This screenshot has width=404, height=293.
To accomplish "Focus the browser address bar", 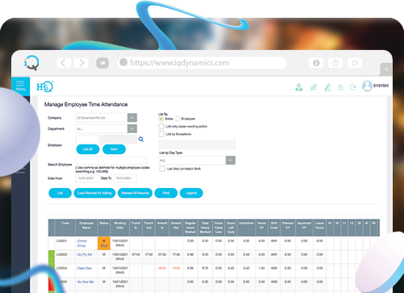I will pos(202,63).
